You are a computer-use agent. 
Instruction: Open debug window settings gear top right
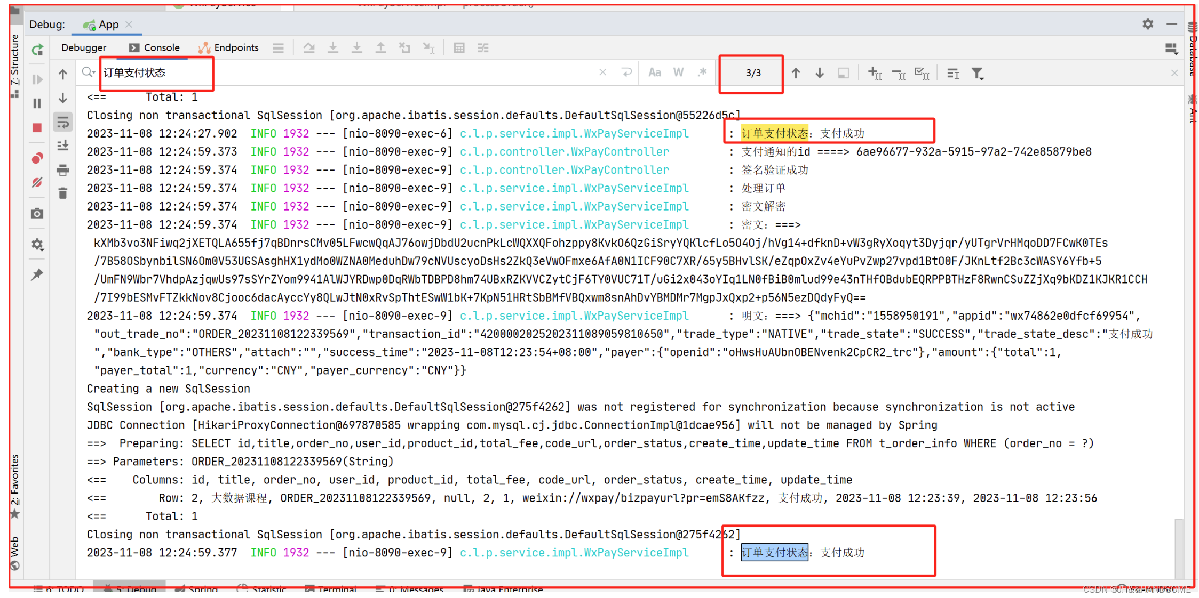click(x=1148, y=24)
